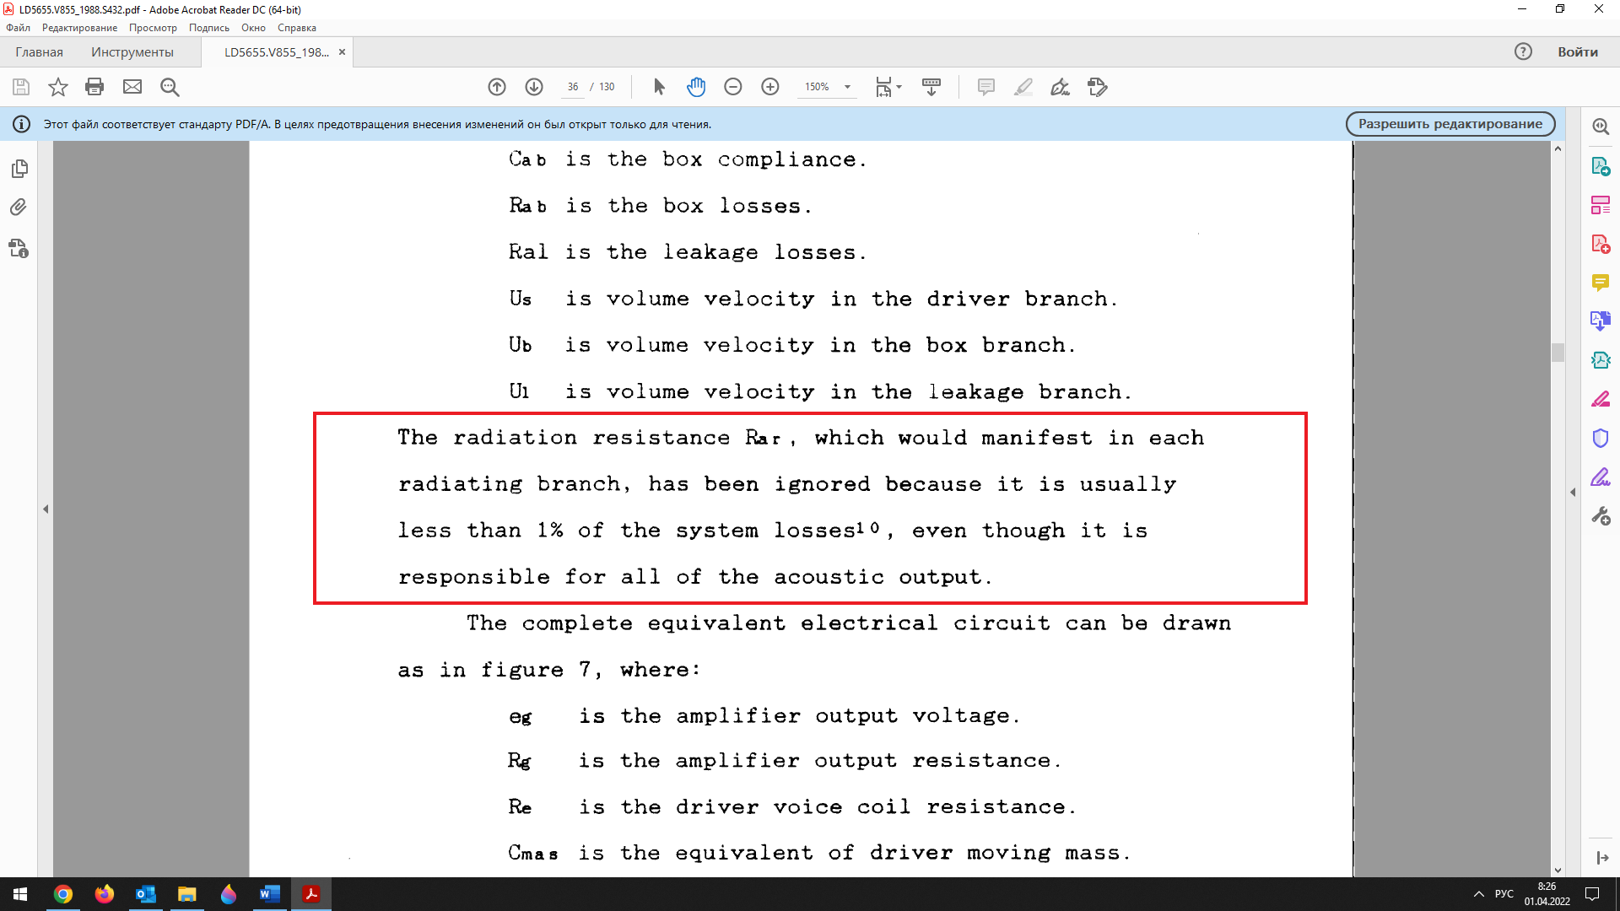Viewport: 1620px width, 911px height.
Task: Add a sticky note comment
Action: (985, 87)
